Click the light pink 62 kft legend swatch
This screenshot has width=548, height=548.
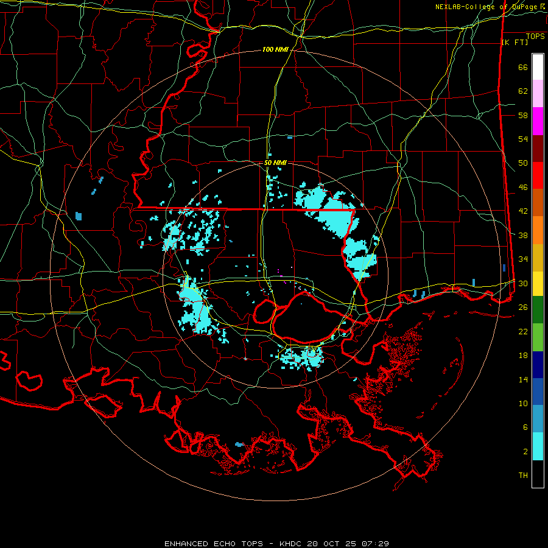(538, 94)
